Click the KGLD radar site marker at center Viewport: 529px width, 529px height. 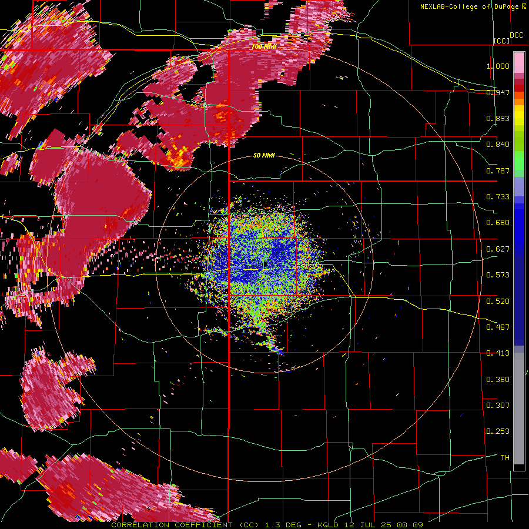265,264
